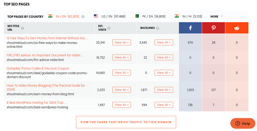Viewport: 257px width, 131px height.
Task: Click the SEO Title URL info icon
Action: [22, 28]
